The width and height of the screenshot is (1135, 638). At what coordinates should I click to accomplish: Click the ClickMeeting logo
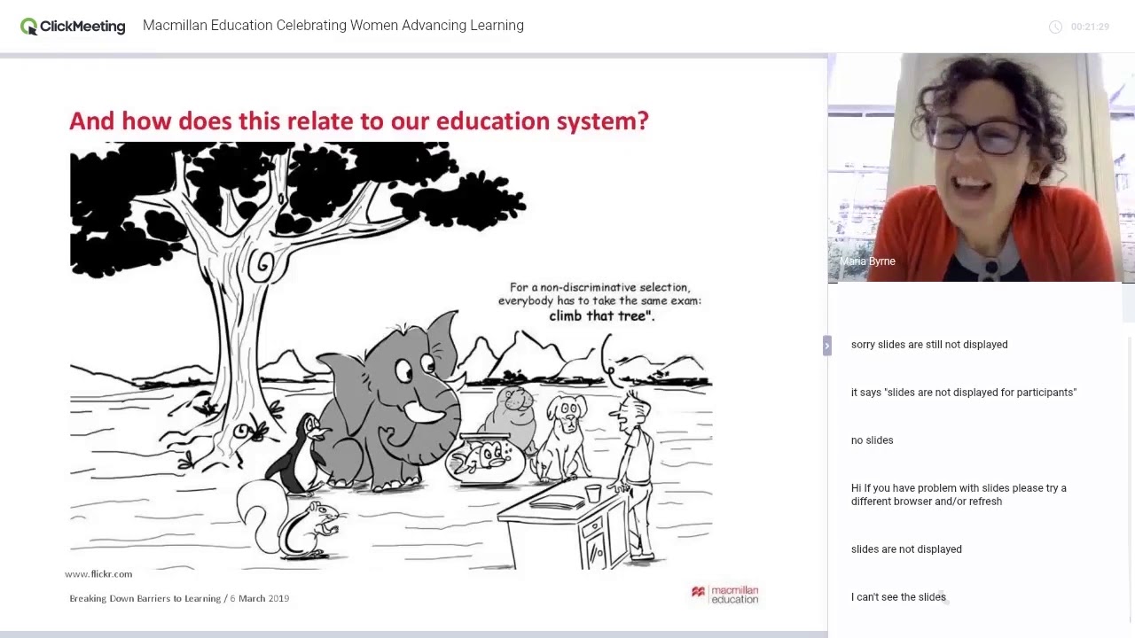click(73, 27)
